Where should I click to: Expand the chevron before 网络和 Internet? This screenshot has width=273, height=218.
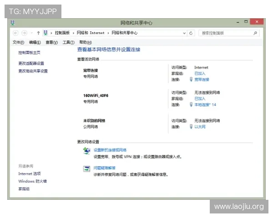tap(73, 33)
